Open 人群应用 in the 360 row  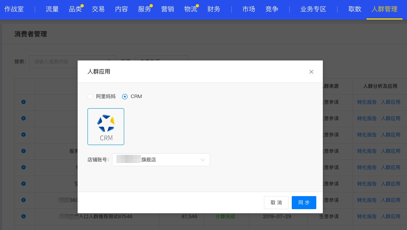tap(391, 200)
